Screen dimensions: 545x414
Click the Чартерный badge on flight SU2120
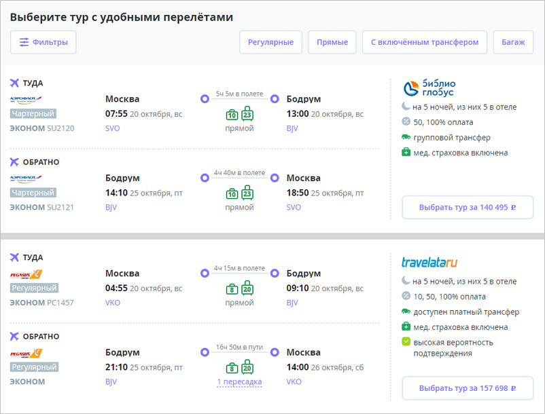pos(33,114)
